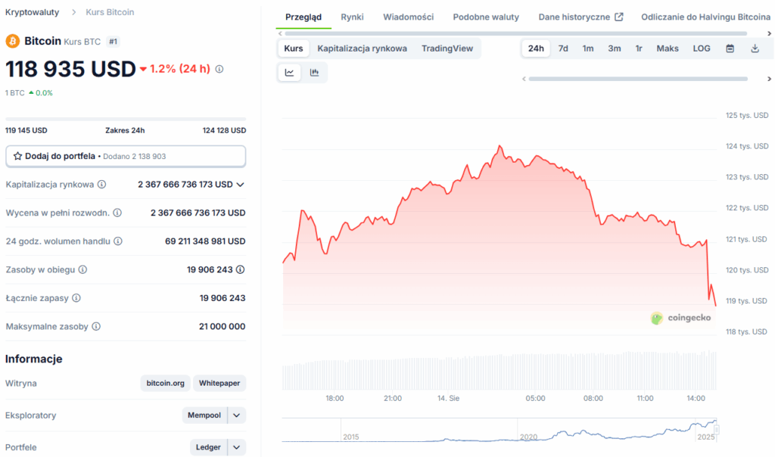Click external link icon on Dane historyczne
Image resolution: width=775 pixels, height=457 pixels.
[619, 17]
